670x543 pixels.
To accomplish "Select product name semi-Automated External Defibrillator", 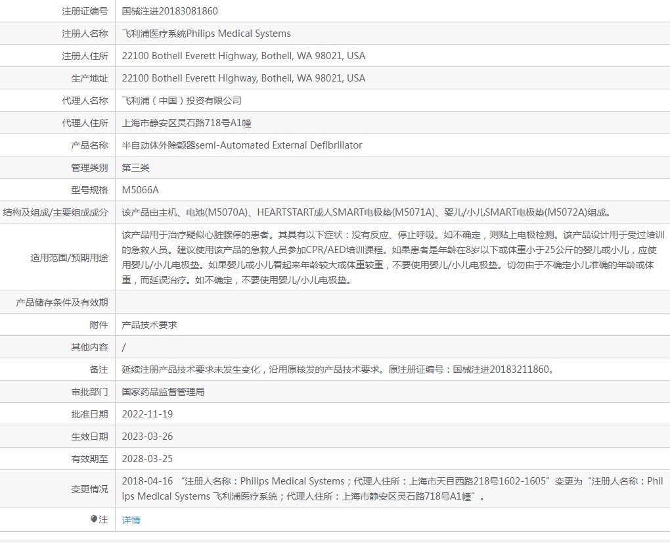I will point(279,145).
